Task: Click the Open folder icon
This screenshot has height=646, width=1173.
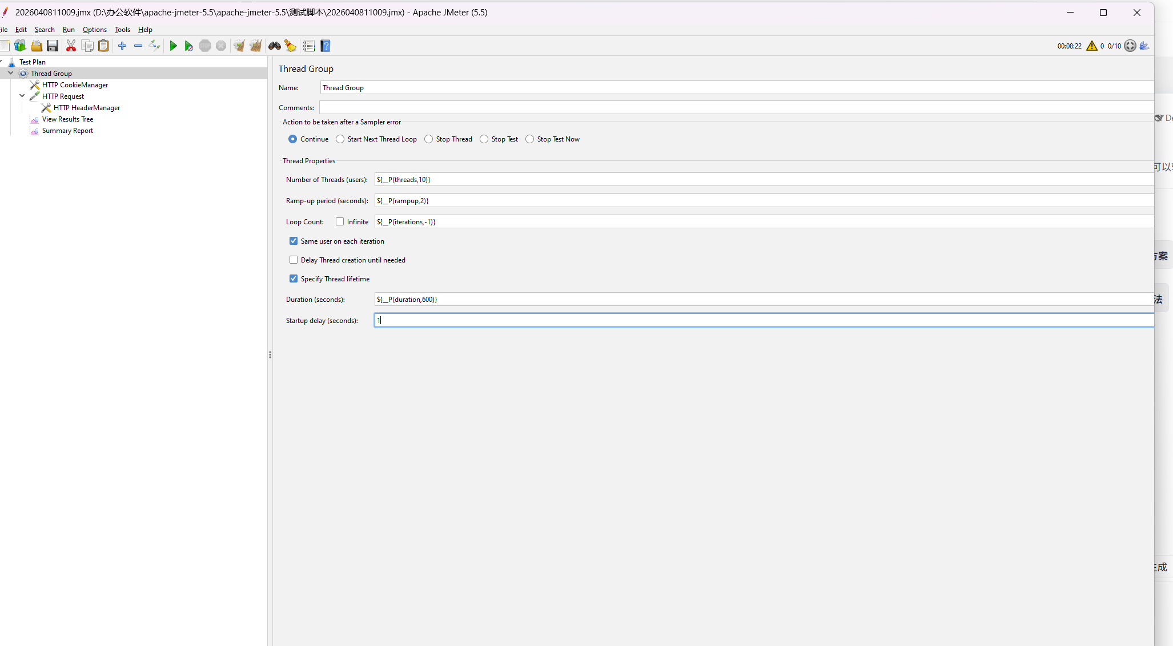Action: tap(37, 46)
